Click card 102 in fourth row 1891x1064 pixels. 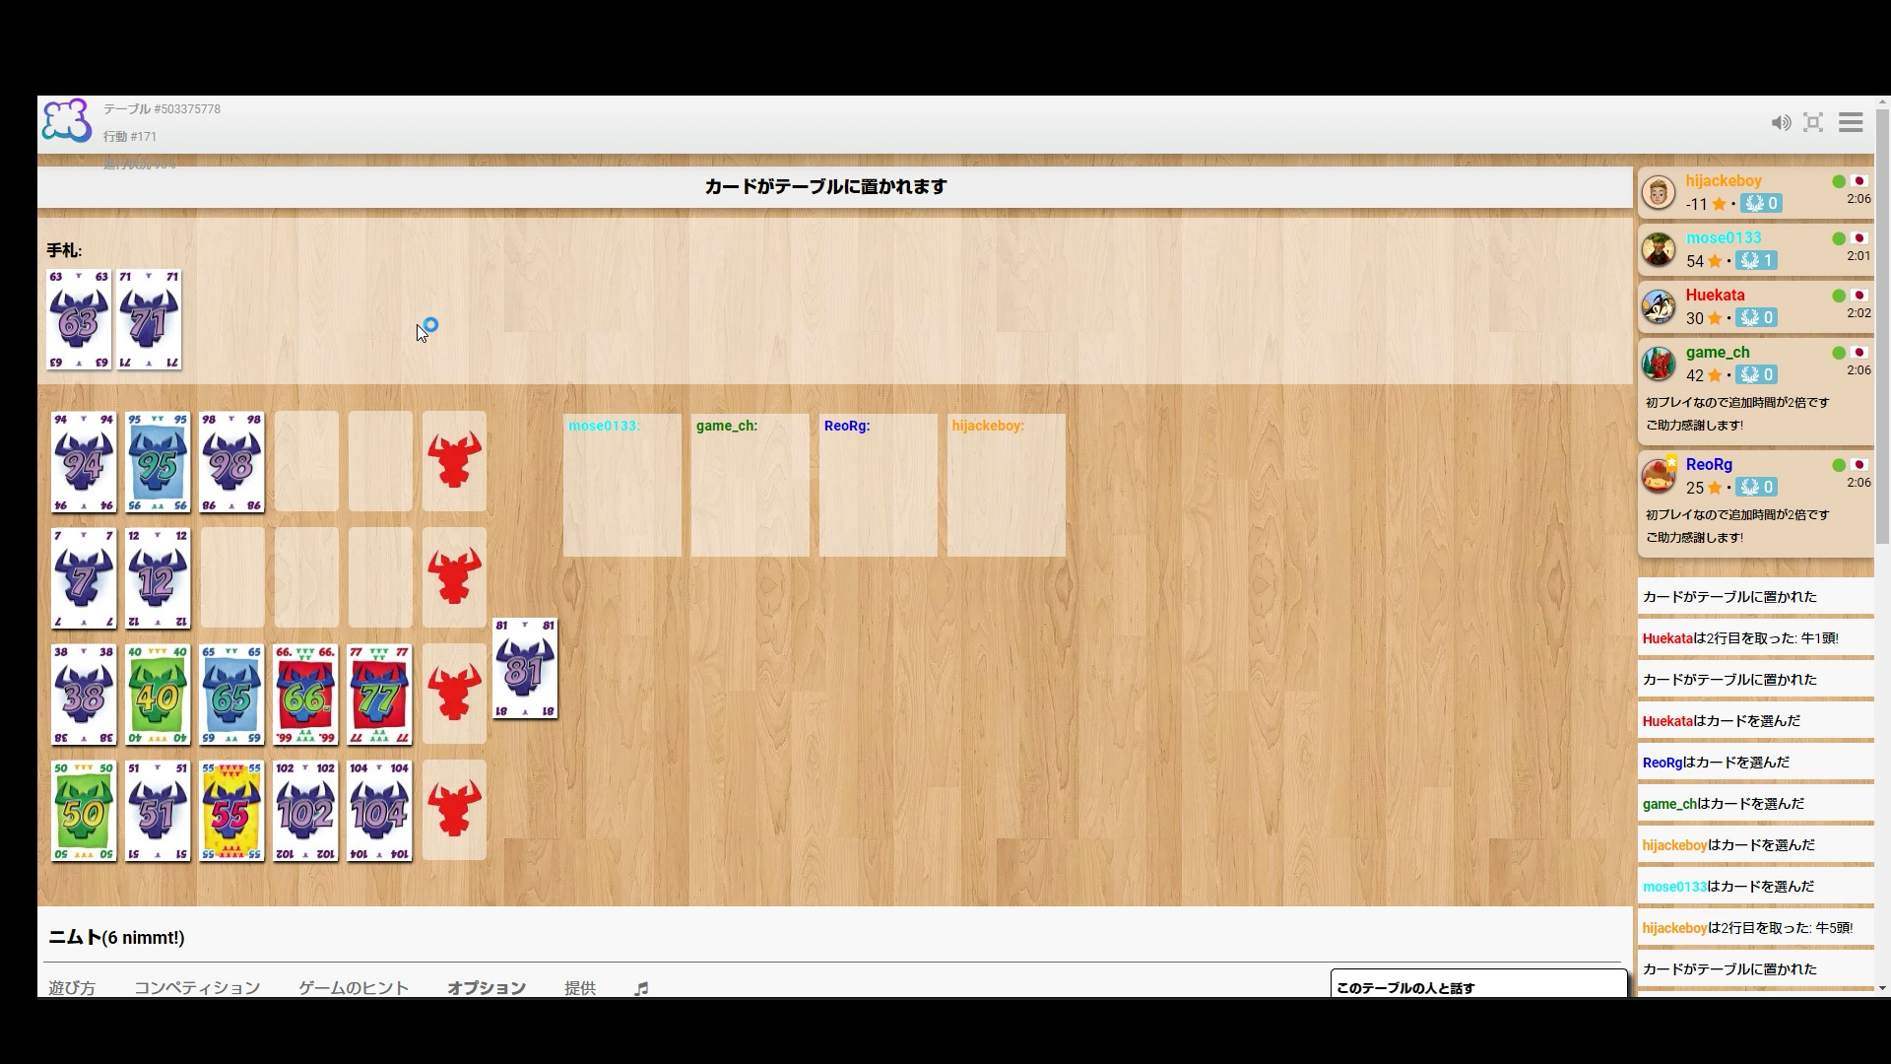coord(305,811)
